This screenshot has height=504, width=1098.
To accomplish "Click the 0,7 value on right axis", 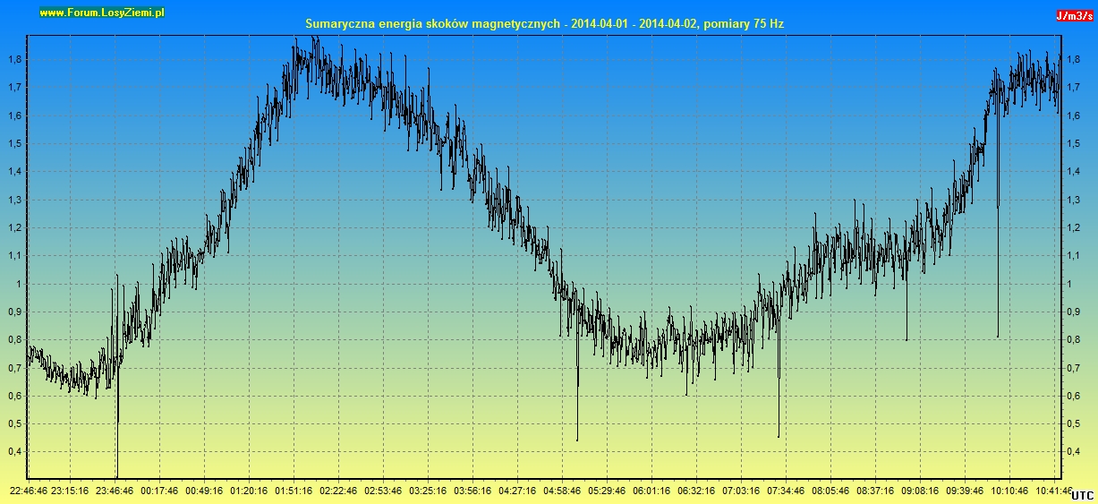I will click(x=1073, y=368).
